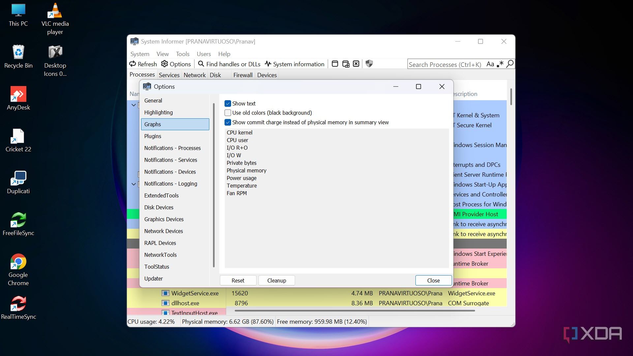Uncheck Show text checkbox

click(228, 104)
